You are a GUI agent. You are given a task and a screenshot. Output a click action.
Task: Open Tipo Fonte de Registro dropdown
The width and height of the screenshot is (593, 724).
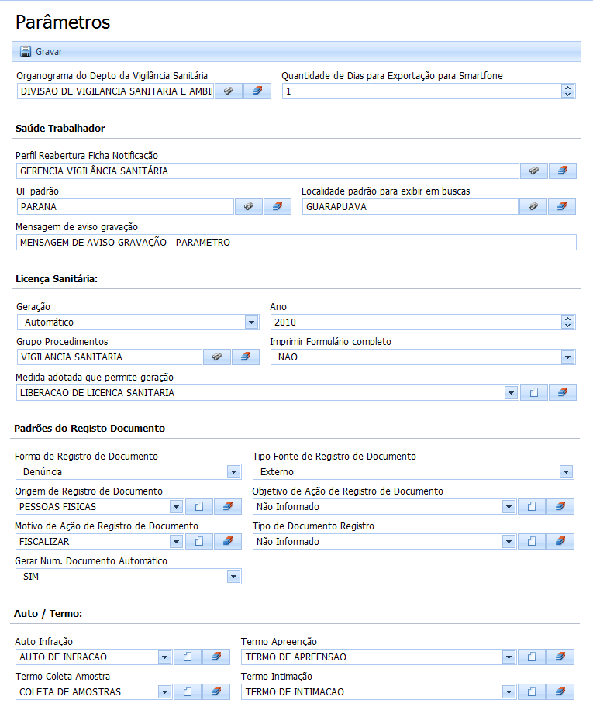click(566, 472)
